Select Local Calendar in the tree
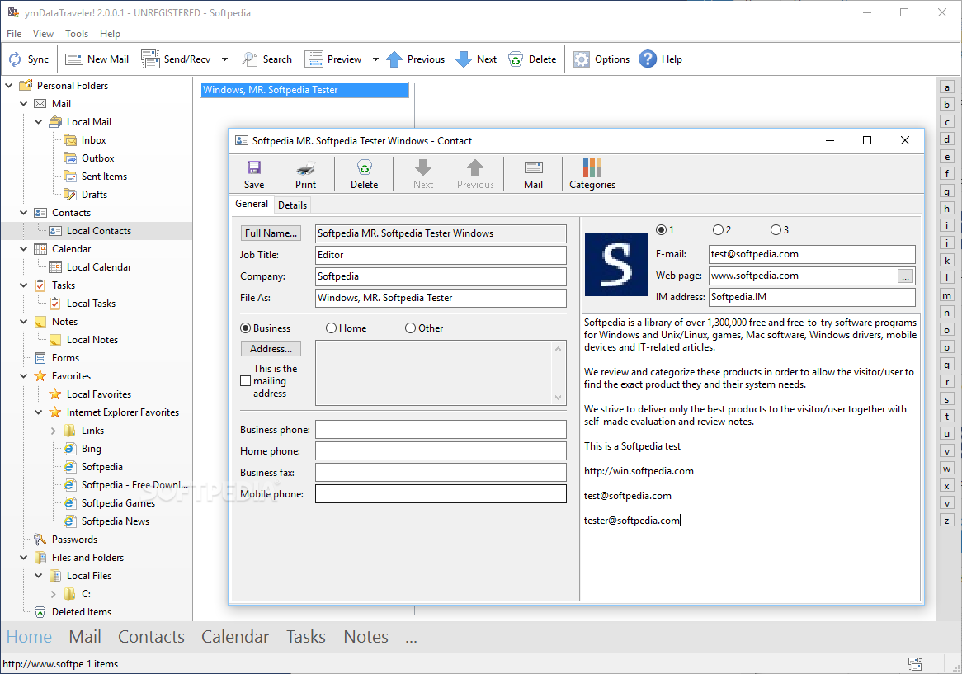This screenshot has height=674, width=962. tap(99, 267)
